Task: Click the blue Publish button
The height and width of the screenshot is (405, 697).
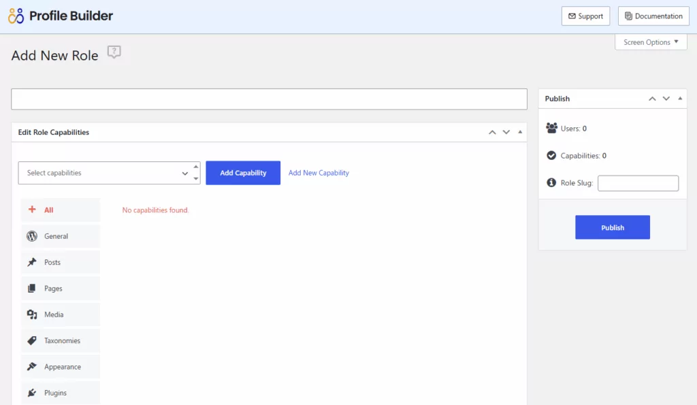Action: 612,227
